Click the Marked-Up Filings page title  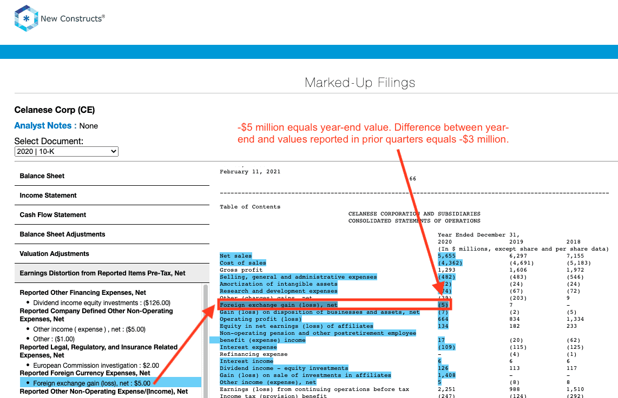(360, 83)
